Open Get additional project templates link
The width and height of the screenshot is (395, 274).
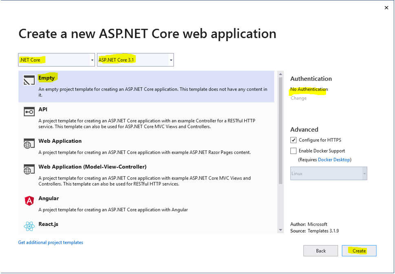click(x=51, y=243)
